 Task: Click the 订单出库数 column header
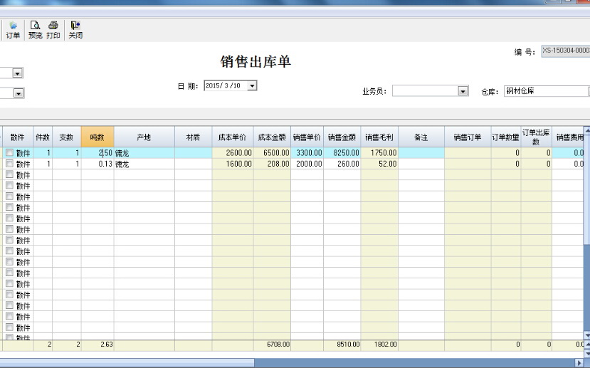536,137
